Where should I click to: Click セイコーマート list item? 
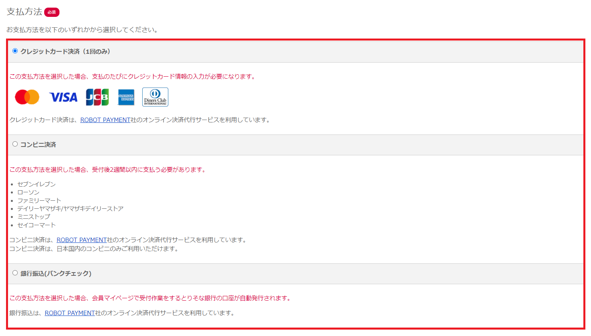coord(37,225)
